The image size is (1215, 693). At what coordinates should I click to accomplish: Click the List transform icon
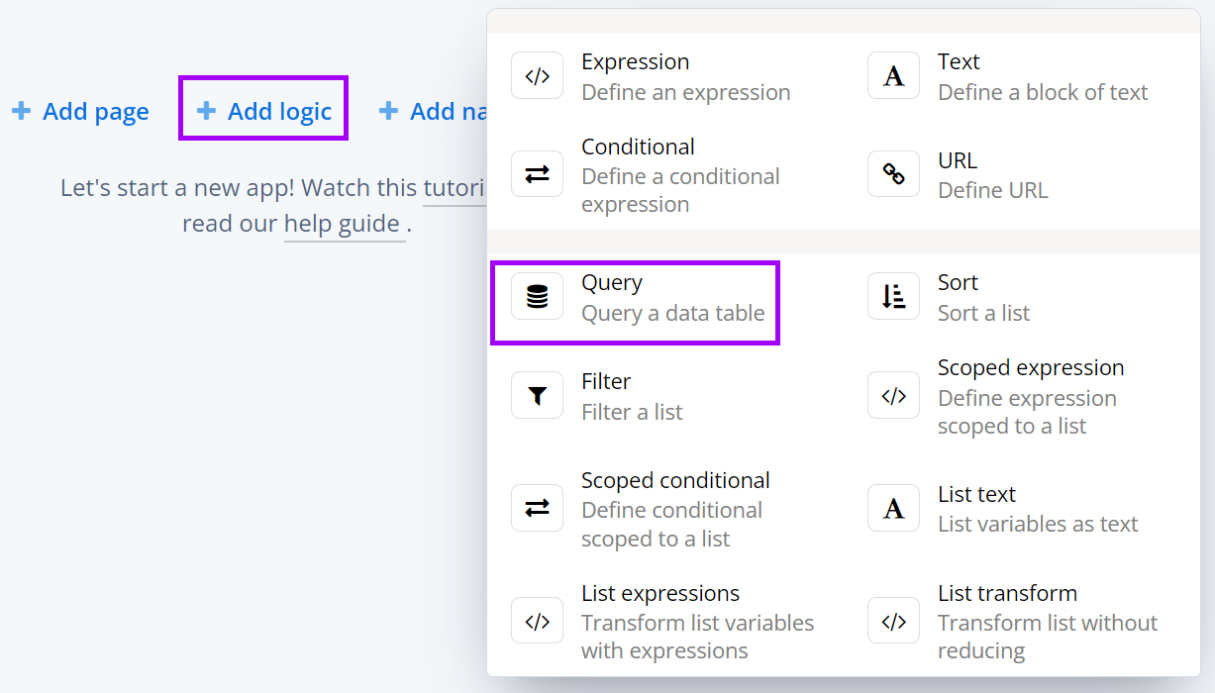(x=893, y=622)
